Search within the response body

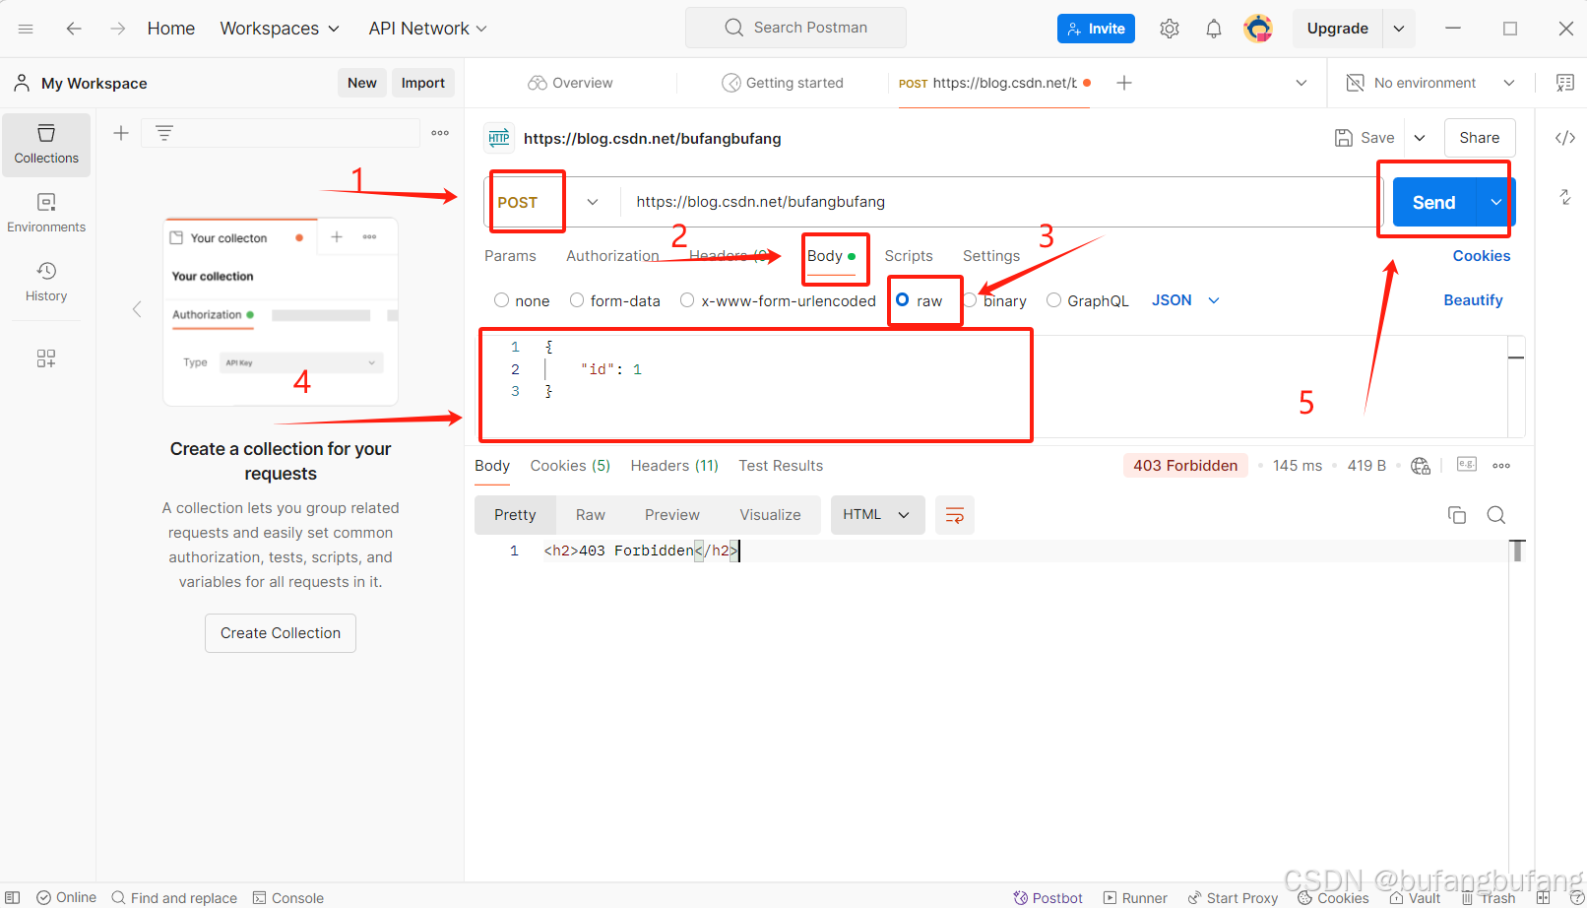[x=1496, y=515]
